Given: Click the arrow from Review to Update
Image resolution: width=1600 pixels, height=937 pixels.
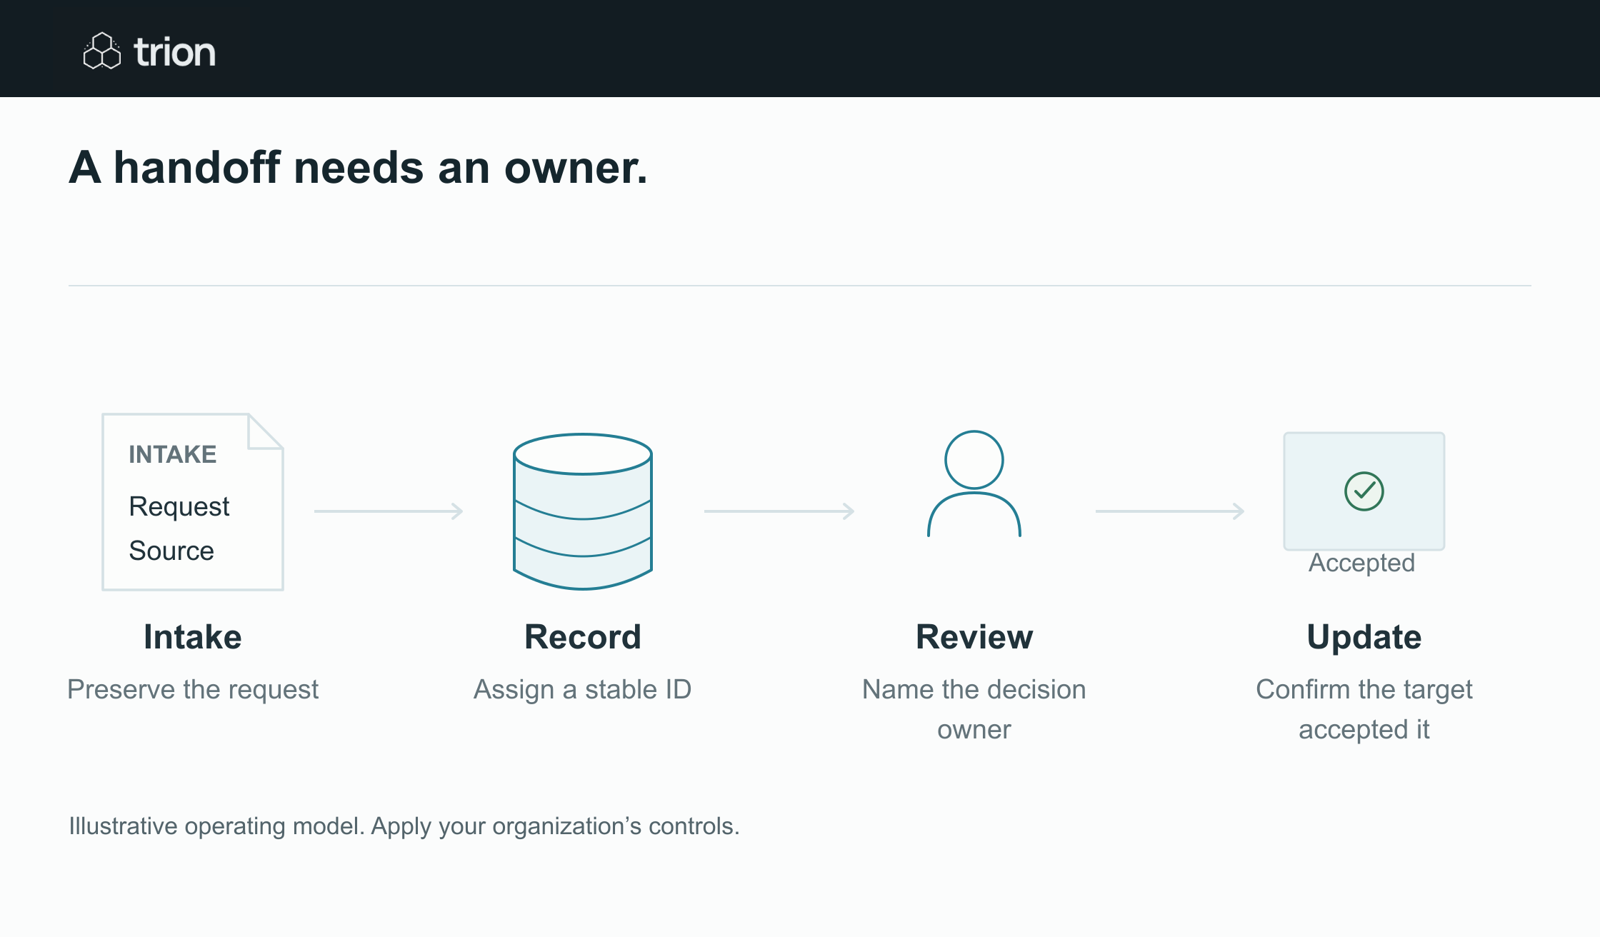Looking at the screenshot, I should [1170, 511].
